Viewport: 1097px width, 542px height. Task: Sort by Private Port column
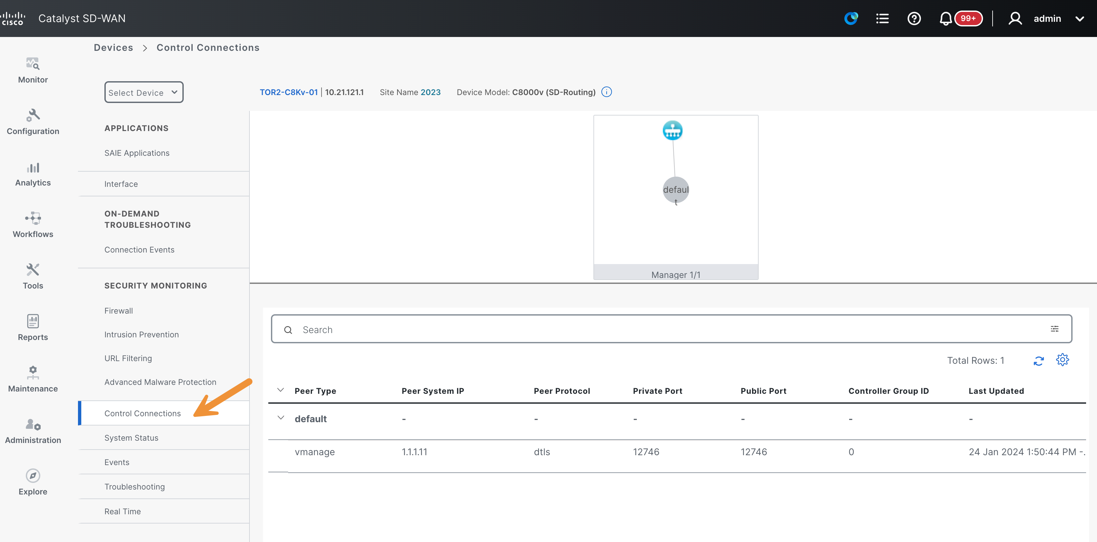pos(658,391)
